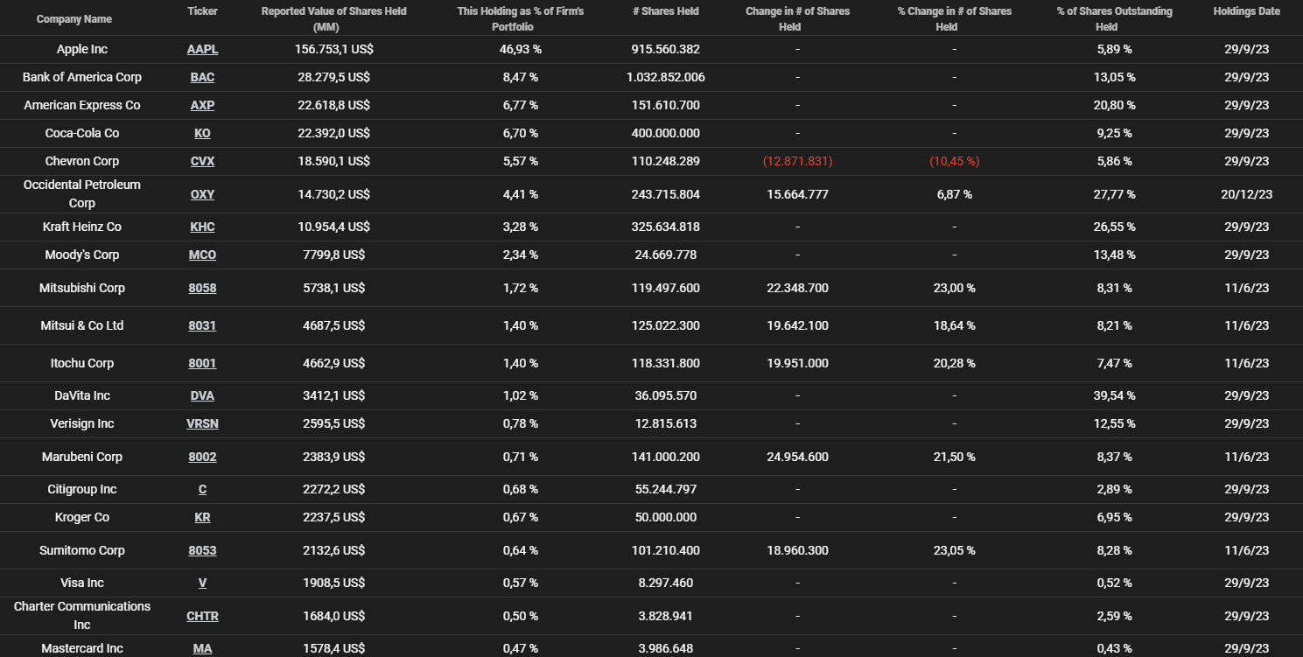1303x657 pixels.
Task: Click Citigroup's shares held 55.244.797
Action: point(665,489)
